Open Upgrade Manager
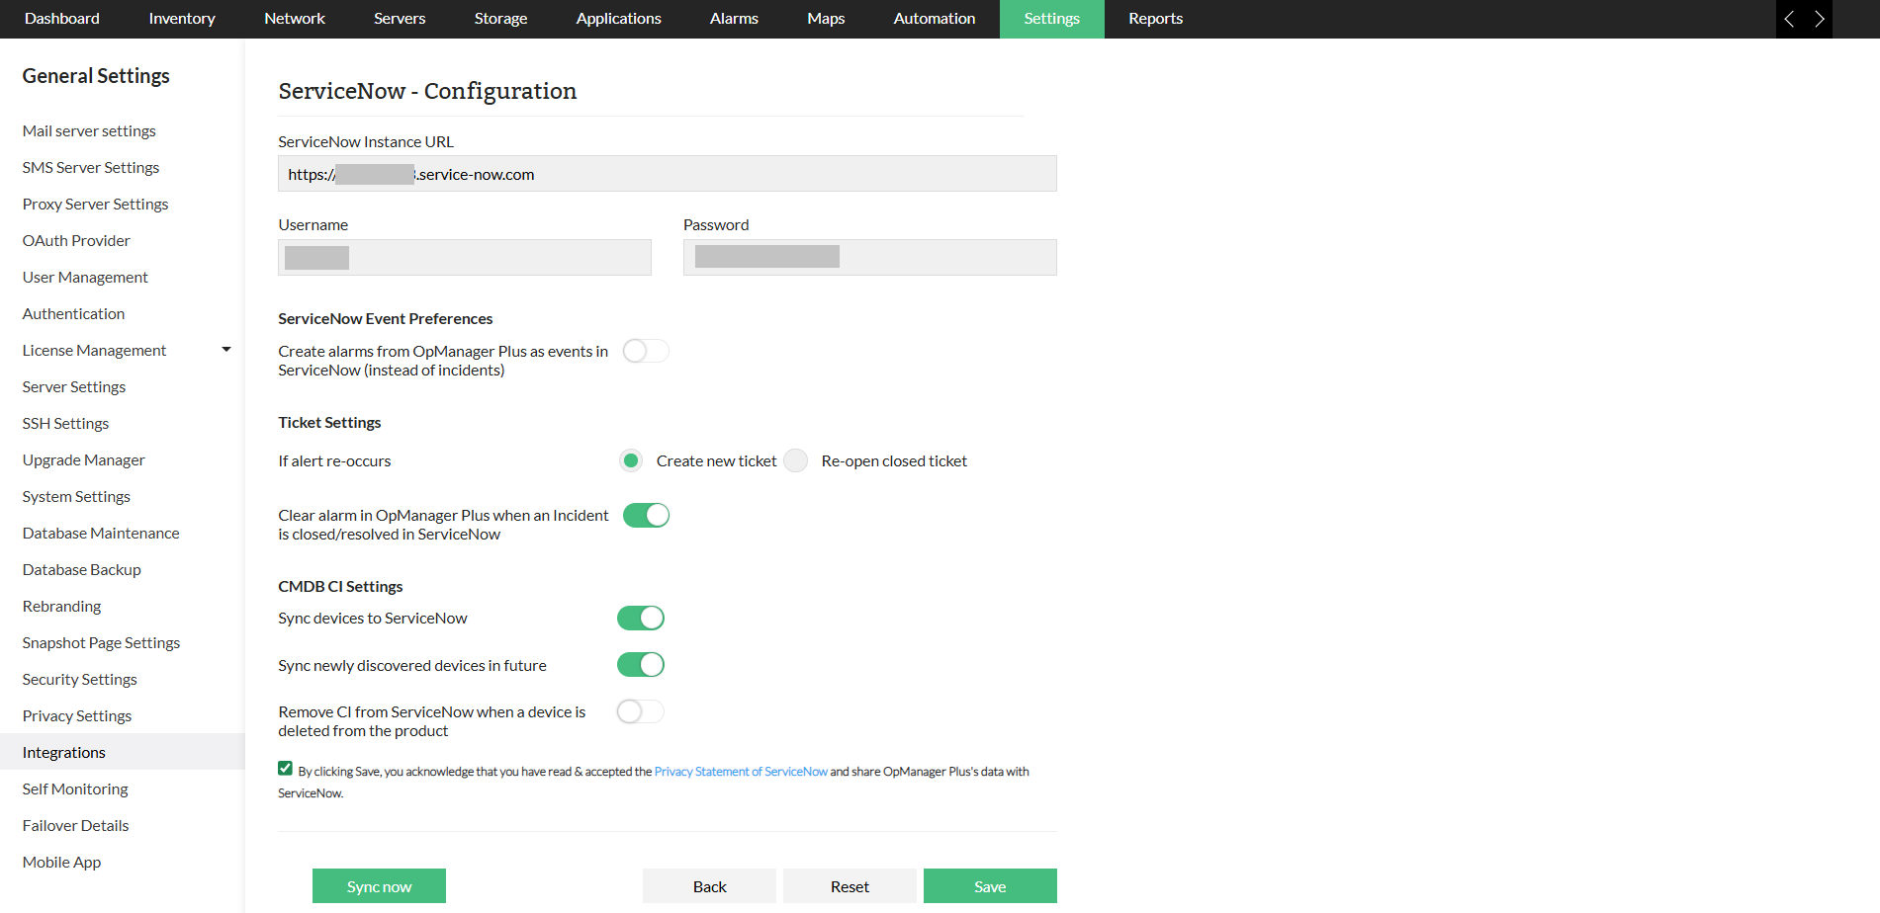Viewport: 1880px width, 913px height. pos(83,459)
